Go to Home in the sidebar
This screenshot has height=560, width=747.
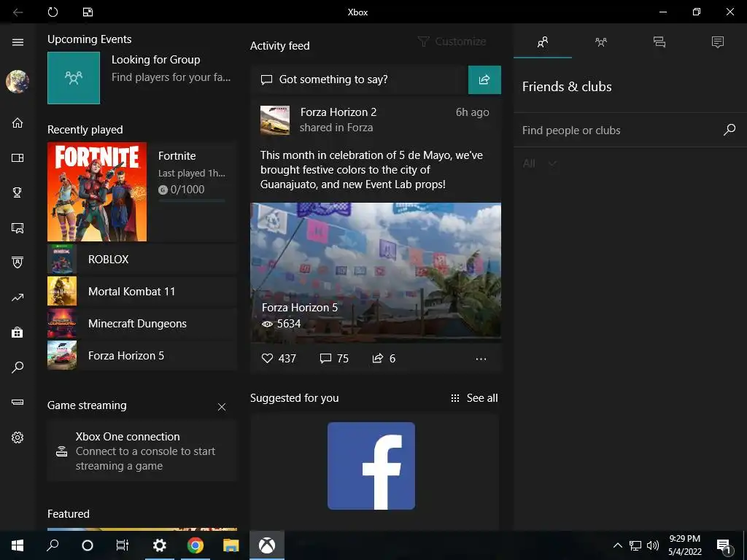pyautogui.click(x=18, y=122)
